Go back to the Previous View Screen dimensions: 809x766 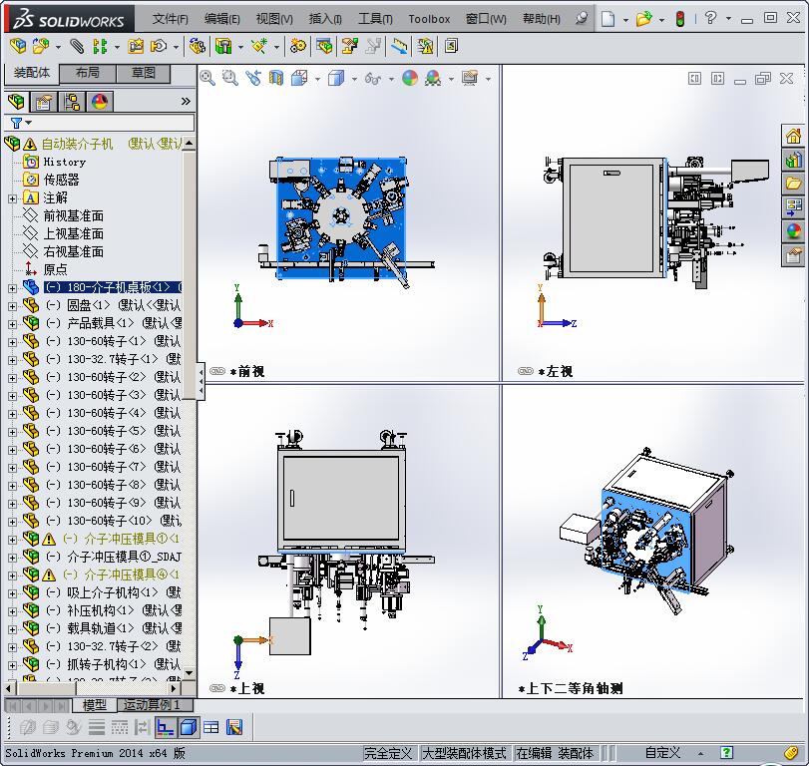[x=252, y=79]
